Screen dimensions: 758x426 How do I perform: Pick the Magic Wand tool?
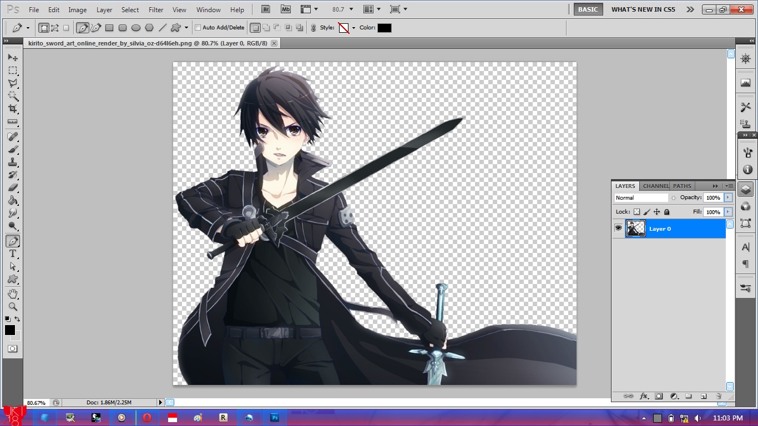(13, 96)
